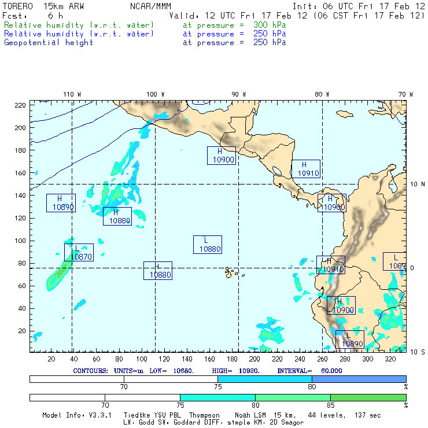Viewport: 428px width, 428px height.
Task: Select the H 10890 label near 110 W
Action: click(x=61, y=203)
